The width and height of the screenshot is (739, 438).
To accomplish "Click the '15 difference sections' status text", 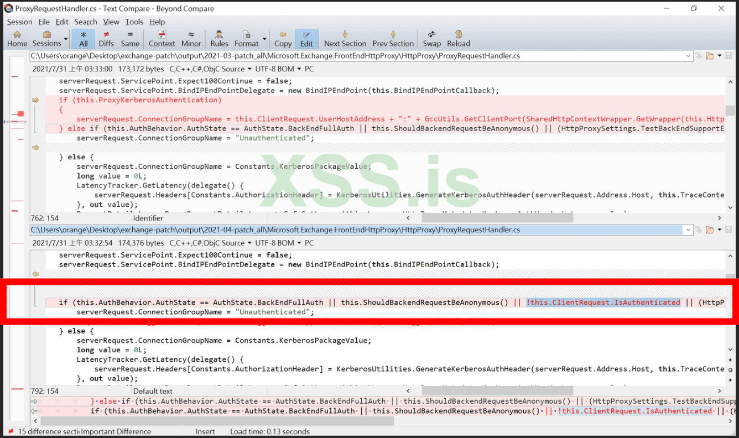I will pyautogui.click(x=49, y=431).
